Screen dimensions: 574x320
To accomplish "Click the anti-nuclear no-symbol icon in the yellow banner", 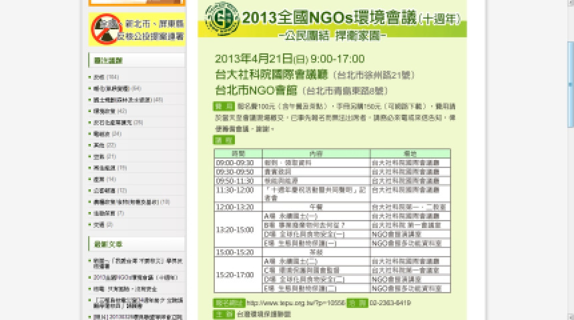I will [x=105, y=29].
